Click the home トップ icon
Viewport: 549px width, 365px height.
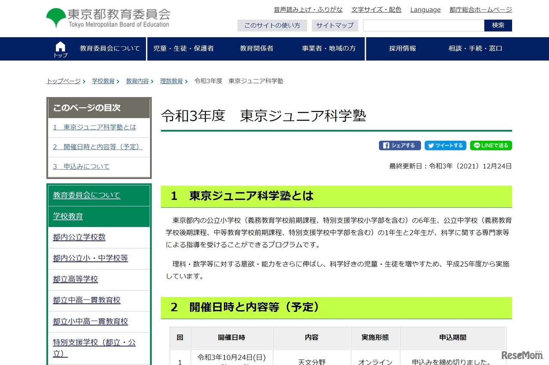[x=60, y=49]
